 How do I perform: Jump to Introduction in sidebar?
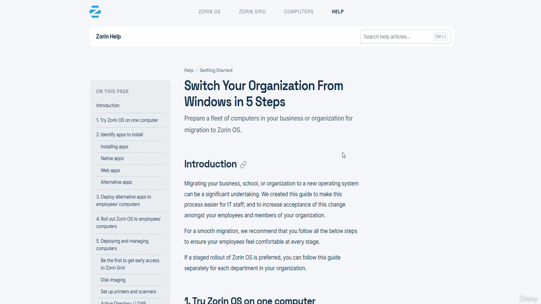click(108, 106)
